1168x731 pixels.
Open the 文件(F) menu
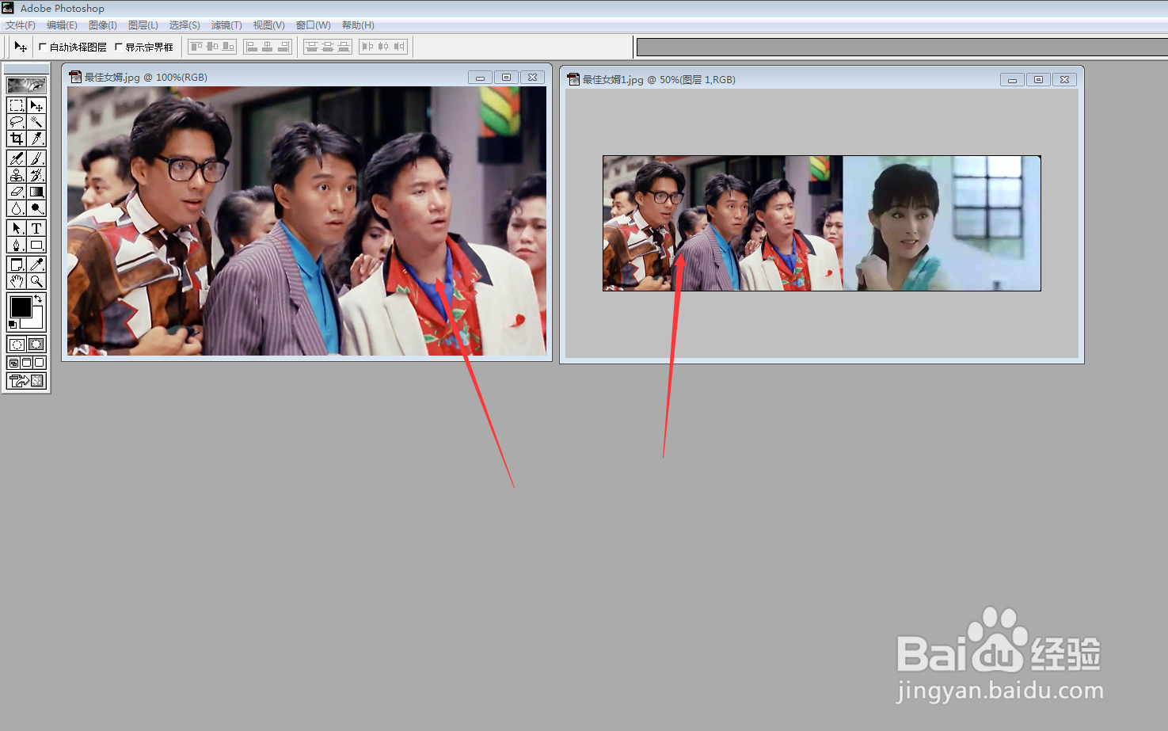tap(21, 25)
